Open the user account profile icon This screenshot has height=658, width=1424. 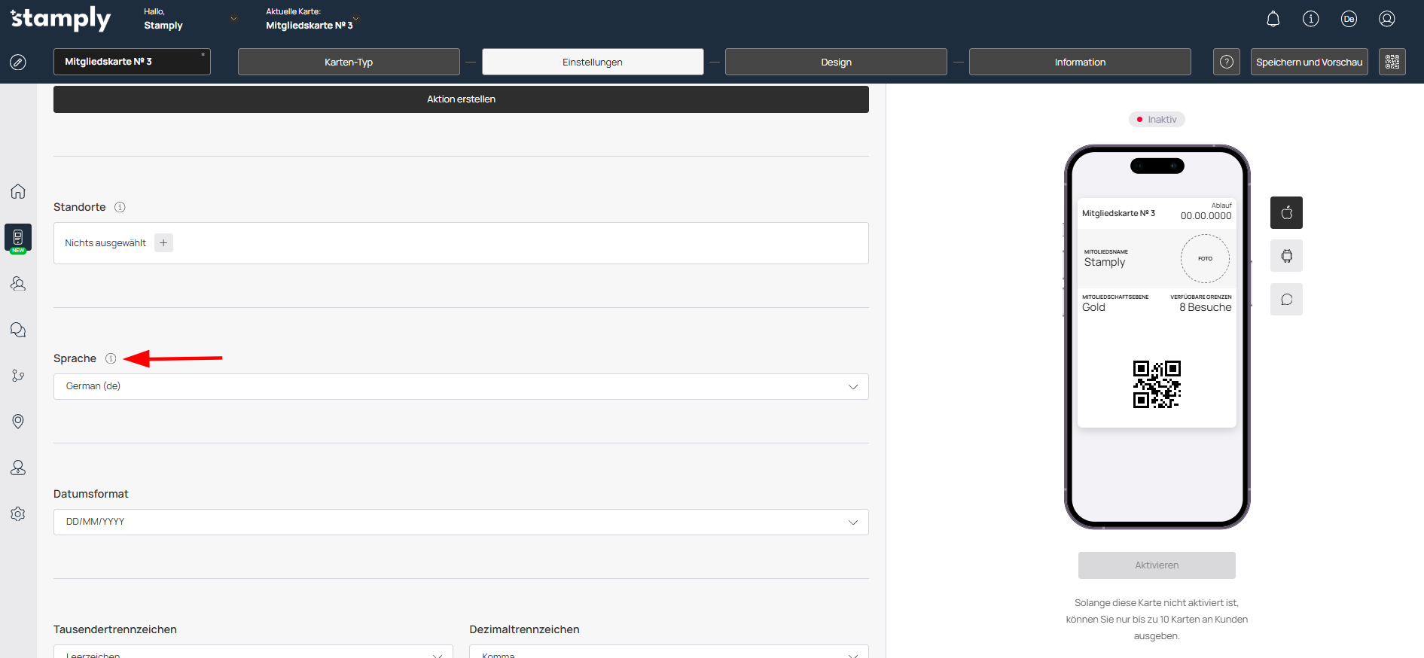pyautogui.click(x=1386, y=20)
